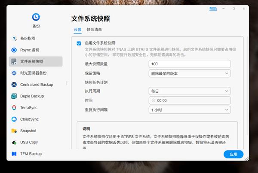
Task: Click the 应用 apply button
Action: [x=233, y=154]
